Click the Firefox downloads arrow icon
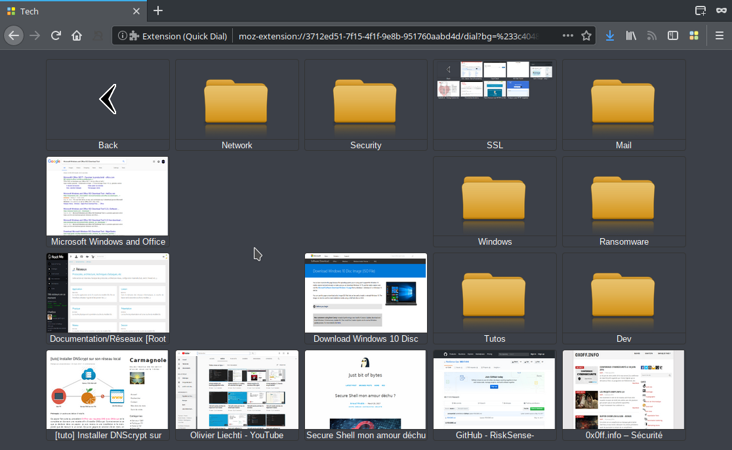732x450 pixels. tap(610, 35)
